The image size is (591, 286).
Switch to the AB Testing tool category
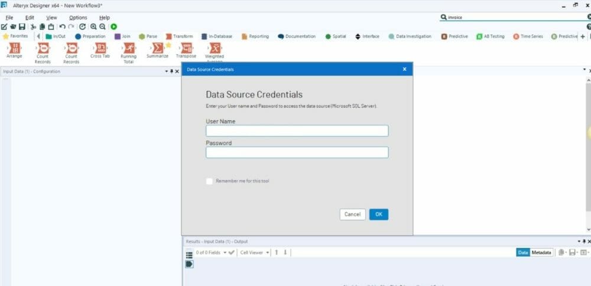490,37
